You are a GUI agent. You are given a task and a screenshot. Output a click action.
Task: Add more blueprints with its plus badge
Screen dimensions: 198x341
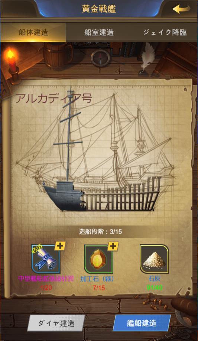[x=60, y=246]
